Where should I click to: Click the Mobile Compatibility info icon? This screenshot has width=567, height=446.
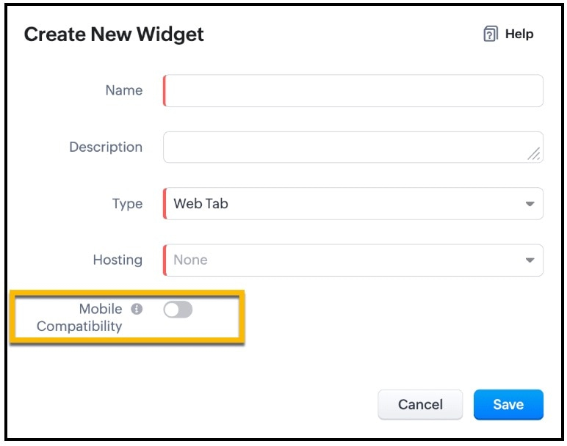137,309
